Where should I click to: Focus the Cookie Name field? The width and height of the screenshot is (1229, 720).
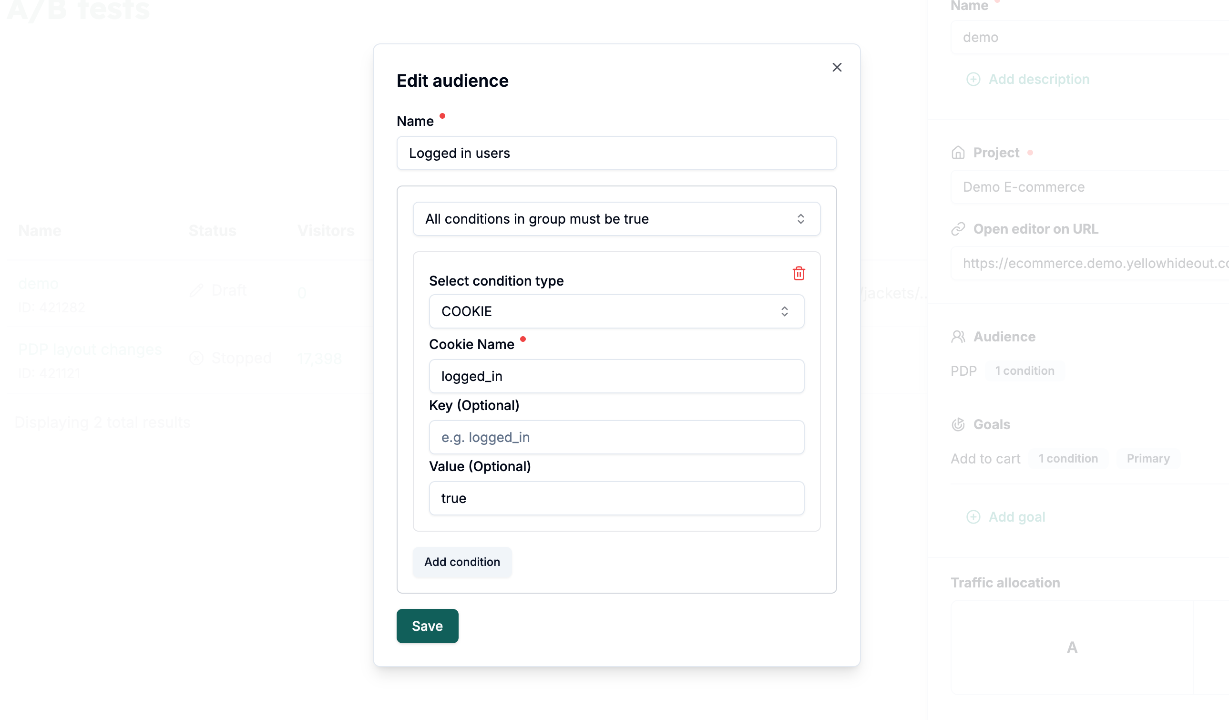coord(616,376)
